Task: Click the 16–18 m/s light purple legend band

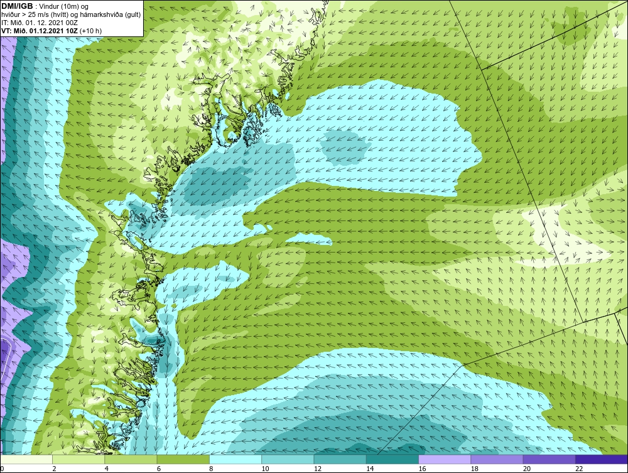Action: click(445, 459)
